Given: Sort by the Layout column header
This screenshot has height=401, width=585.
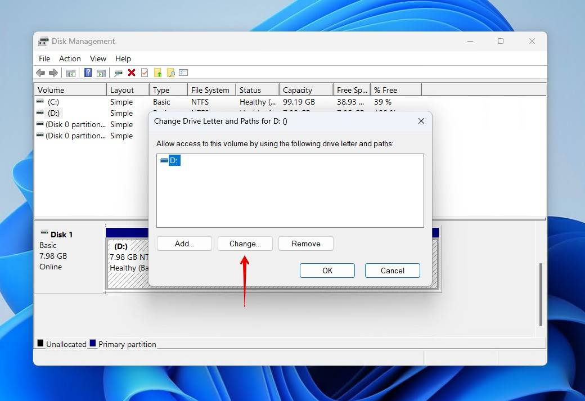Looking at the screenshot, I should [128, 90].
